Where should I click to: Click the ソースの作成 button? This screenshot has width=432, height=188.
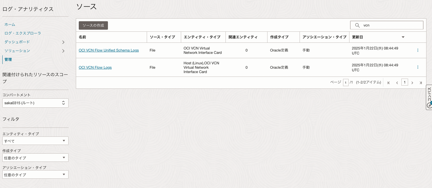pyautogui.click(x=93, y=25)
